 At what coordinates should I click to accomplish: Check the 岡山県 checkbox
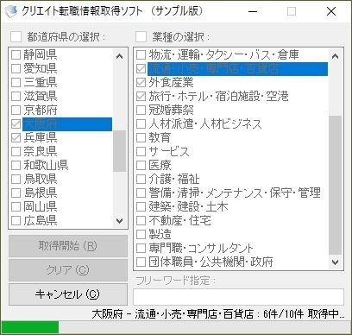pos(16,207)
